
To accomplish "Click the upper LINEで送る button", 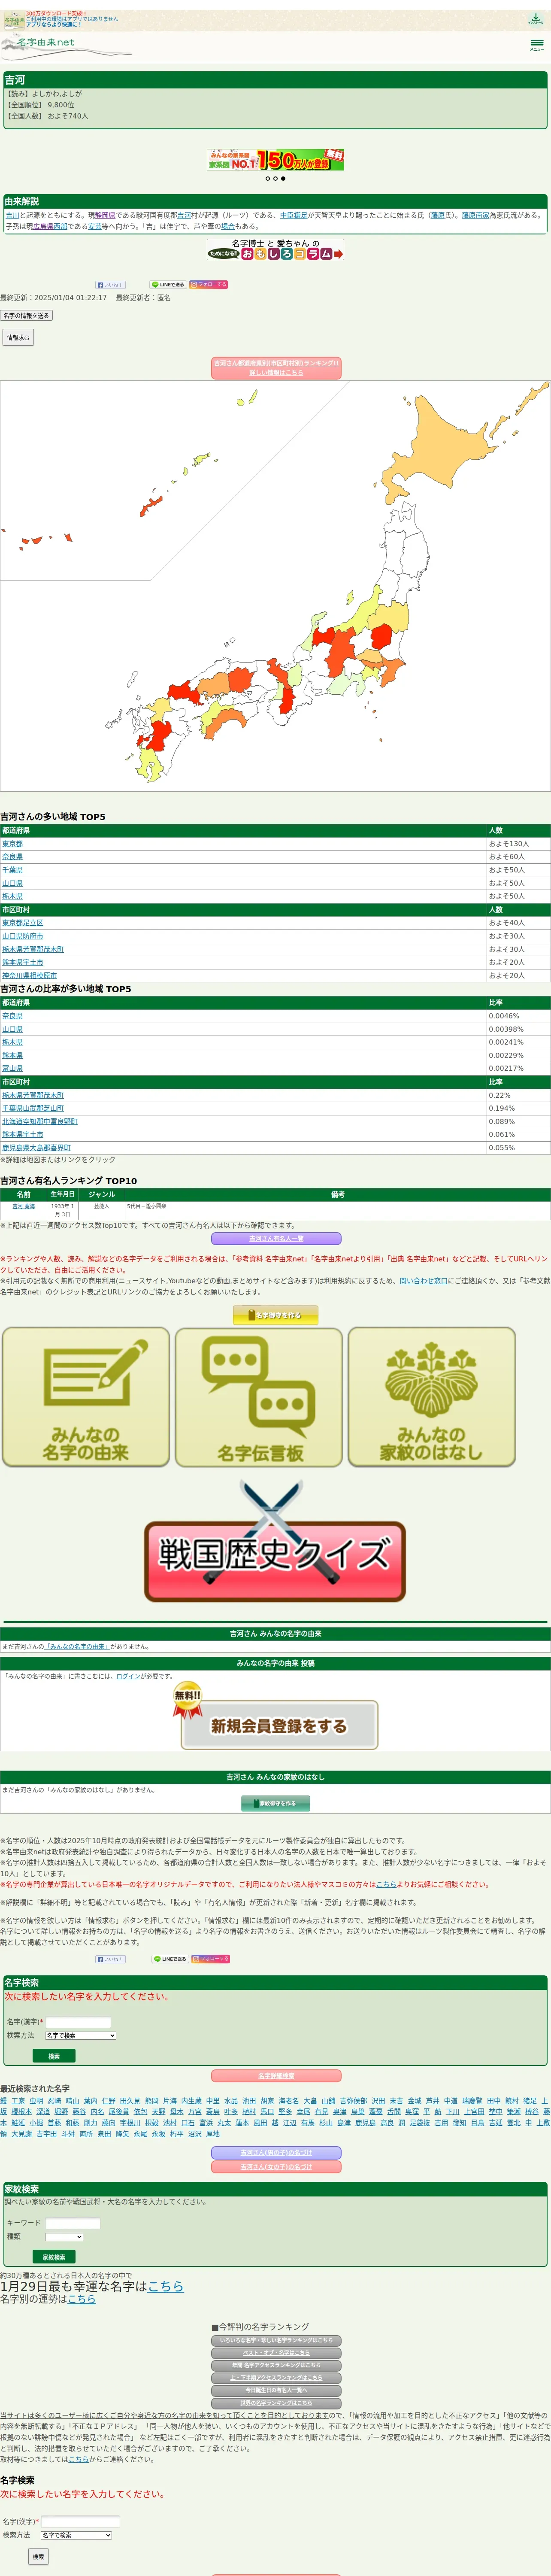I will pos(168,285).
